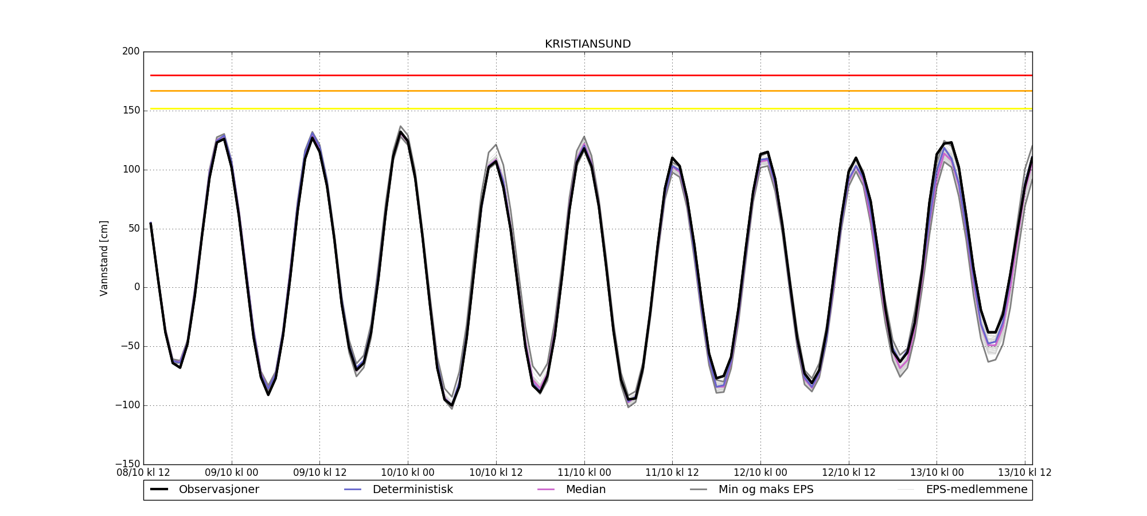Click the gray Min og maks EPS line sample
The image size is (1147, 516).
(x=699, y=490)
